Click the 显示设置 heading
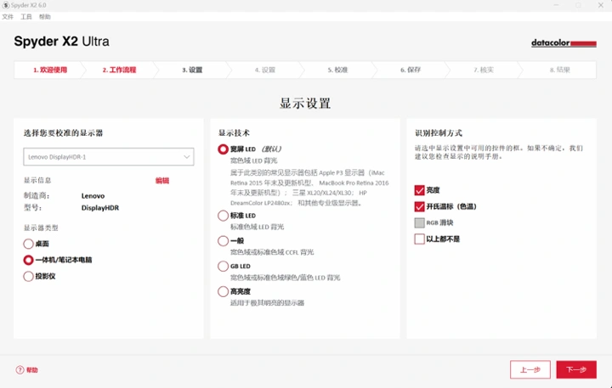This screenshot has height=388, width=612. click(305, 104)
